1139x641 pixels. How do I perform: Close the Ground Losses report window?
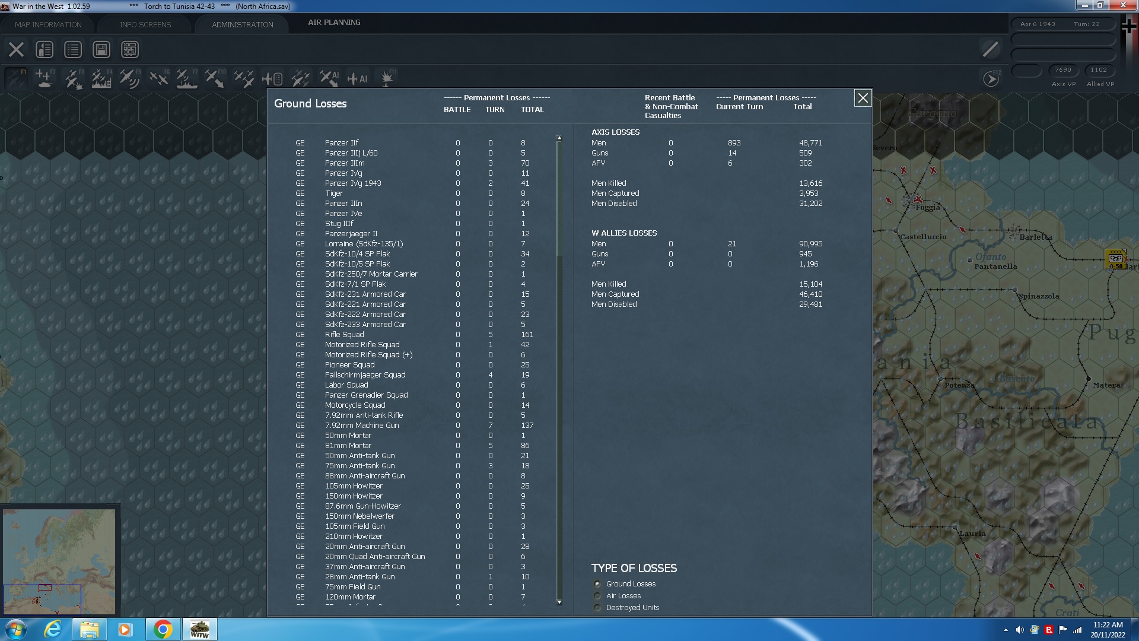point(863,99)
